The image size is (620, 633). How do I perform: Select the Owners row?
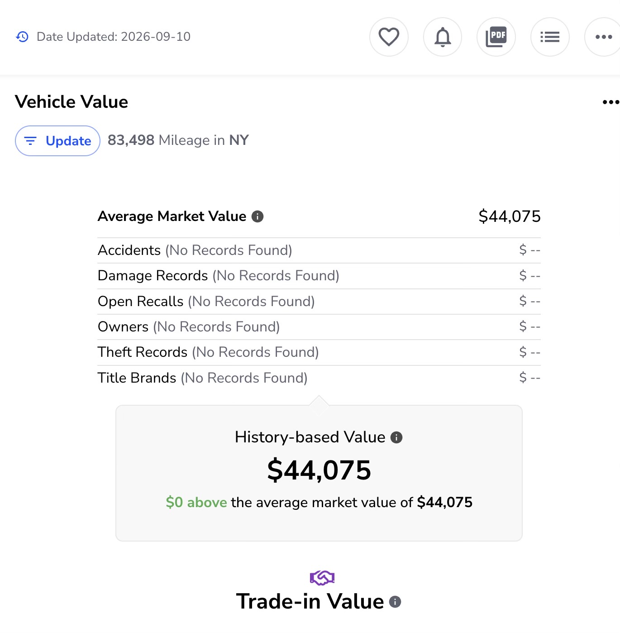click(319, 327)
